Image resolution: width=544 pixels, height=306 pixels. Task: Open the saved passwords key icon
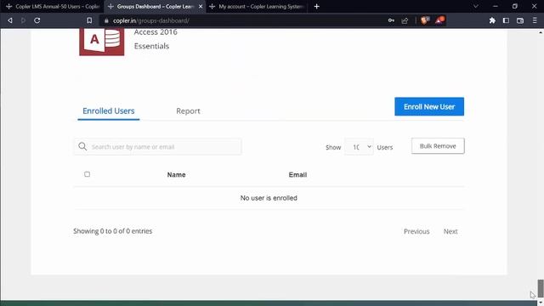click(x=391, y=20)
